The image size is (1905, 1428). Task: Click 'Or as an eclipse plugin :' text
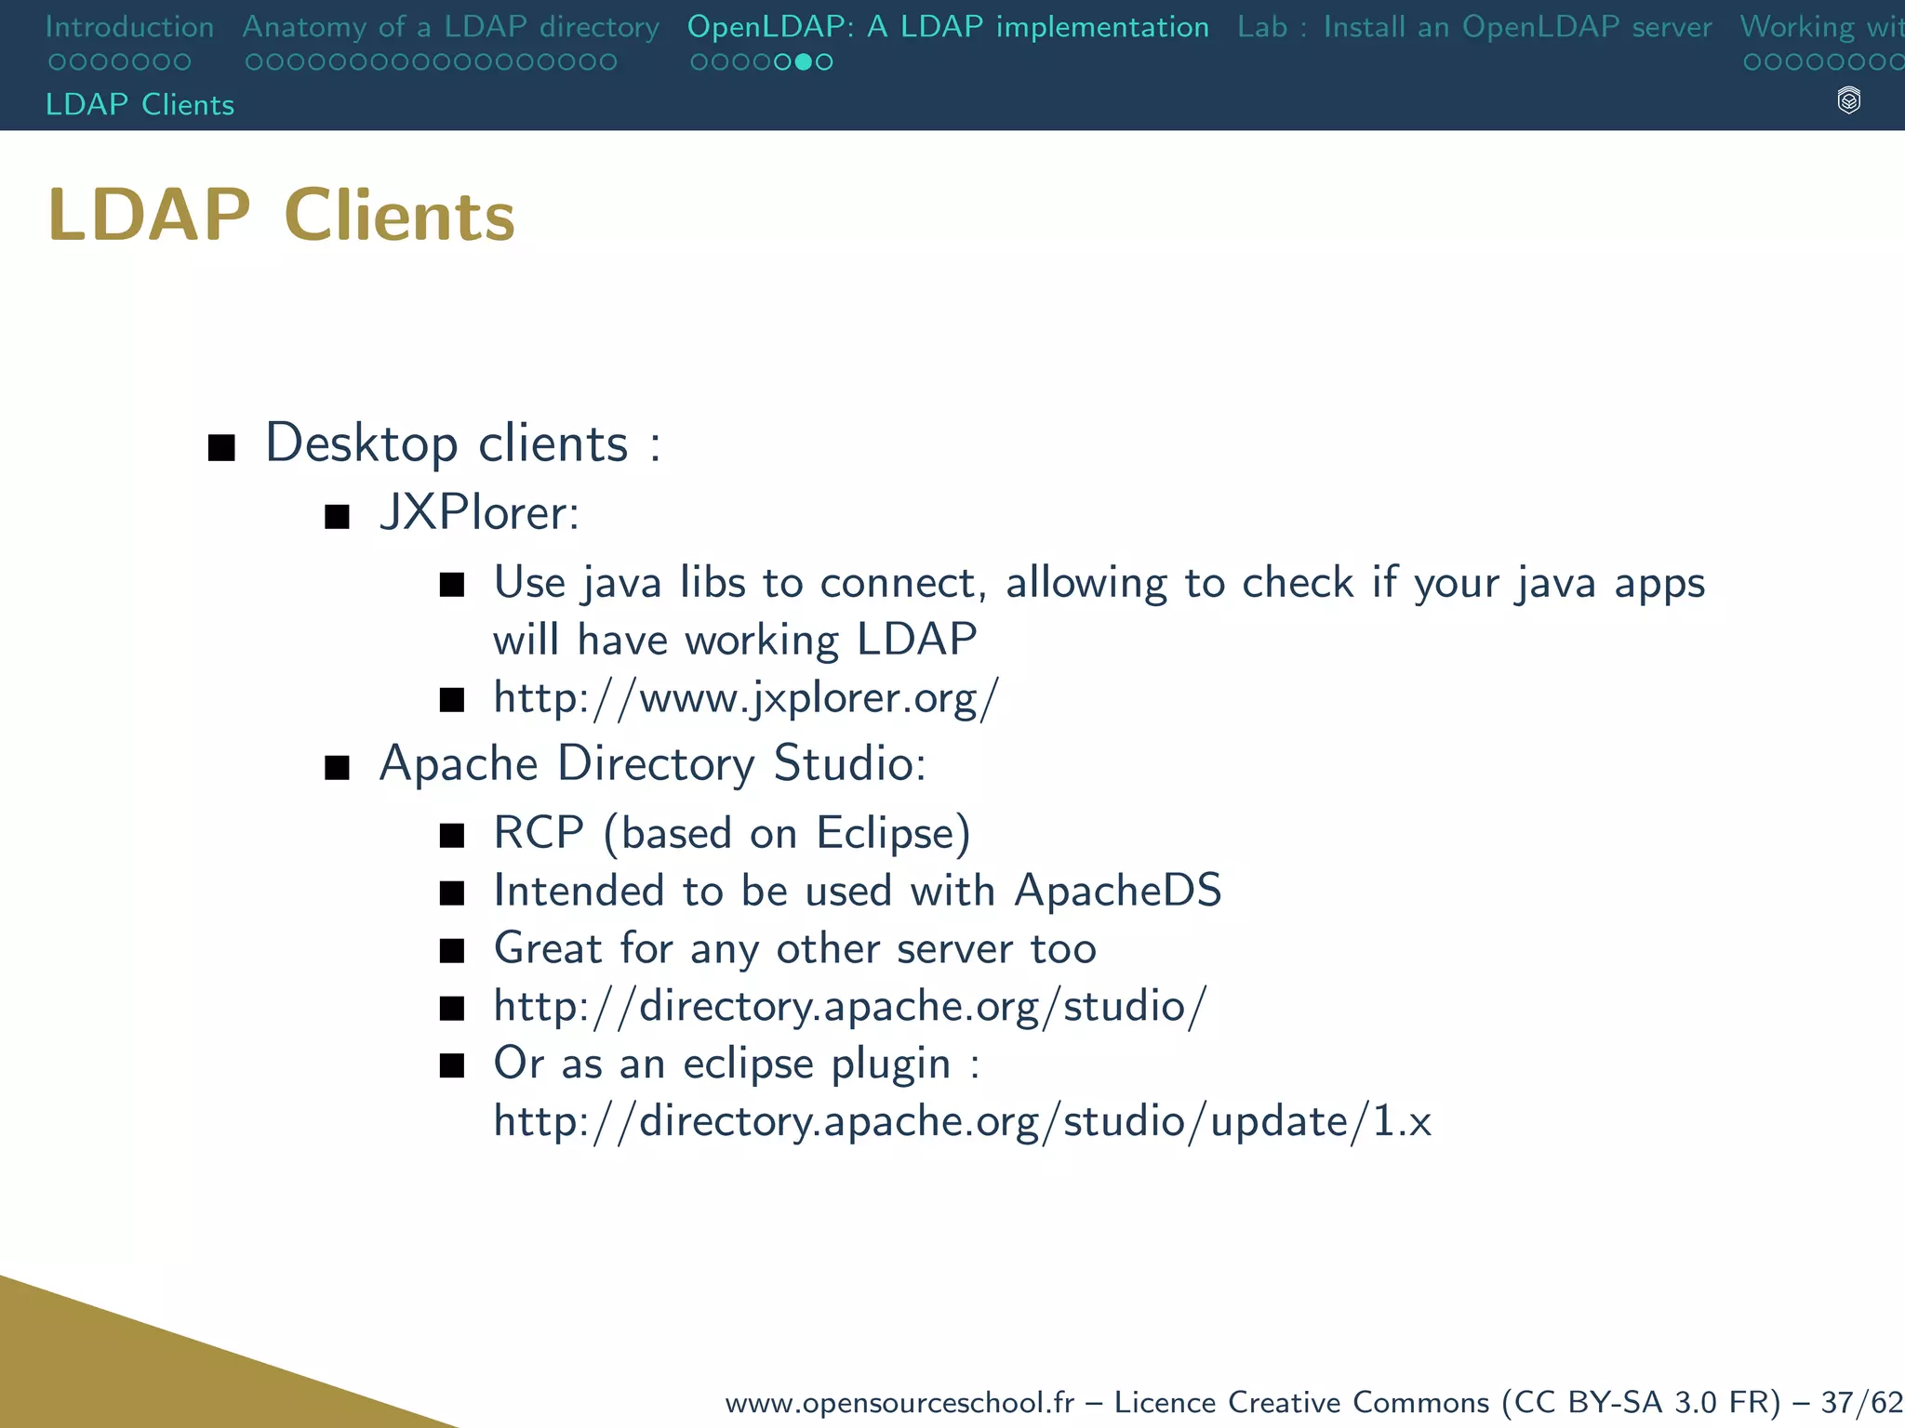tap(737, 1064)
